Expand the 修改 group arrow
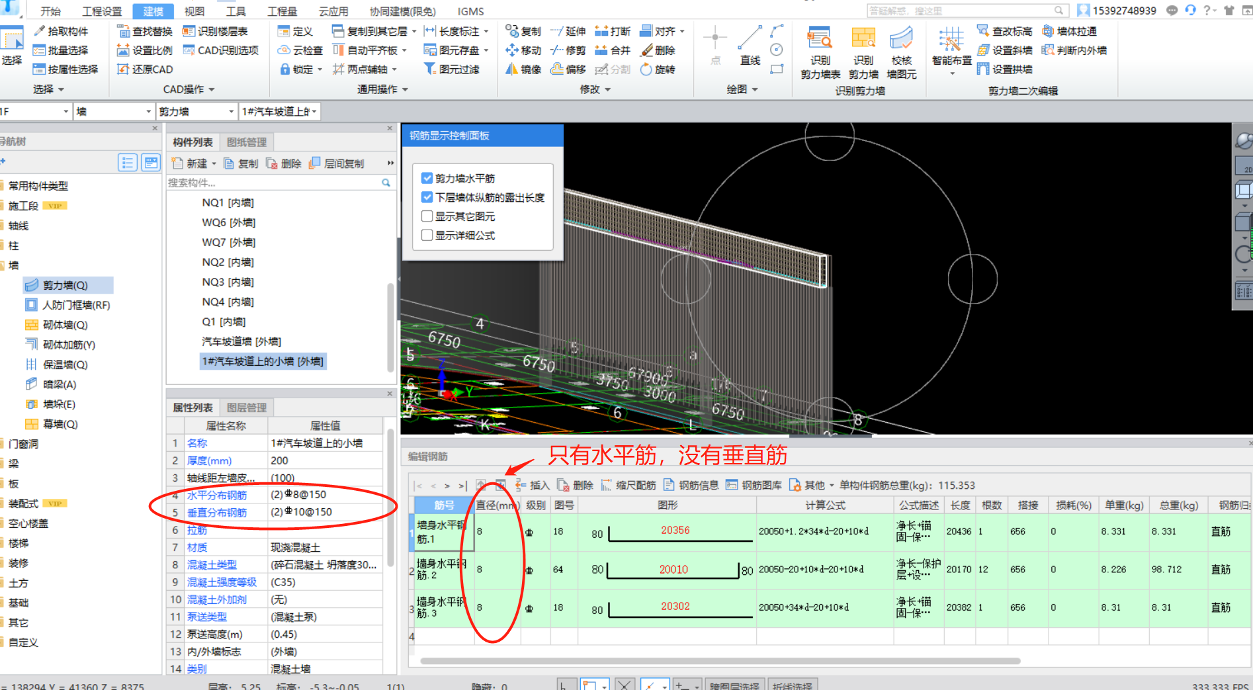The width and height of the screenshot is (1253, 690). 607,89
